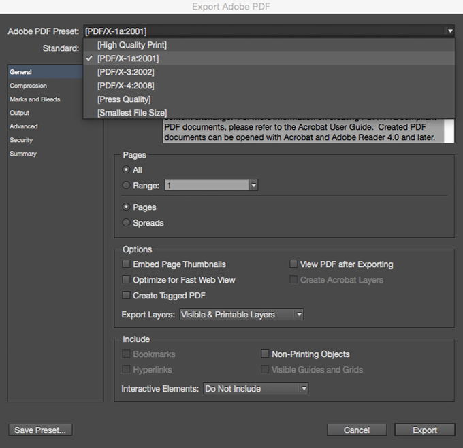This screenshot has width=463, height=448.
Task: Open the Range dropdown arrow
Action: click(253, 185)
